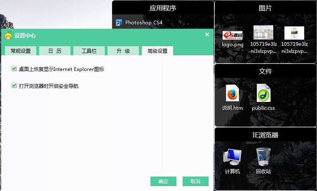
Task: Click the 计算机 label text
Action: click(232, 171)
